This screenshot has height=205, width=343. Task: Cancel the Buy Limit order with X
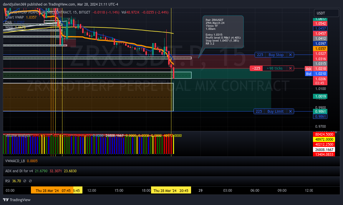coord(290,111)
